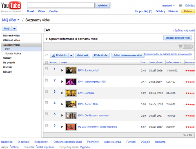The height and width of the screenshot is (149, 196).
Task: Check the box for video position 1
Action: tap(46, 69)
